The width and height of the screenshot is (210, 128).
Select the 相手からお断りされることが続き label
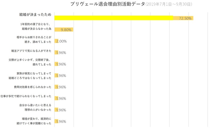click(34, 40)
